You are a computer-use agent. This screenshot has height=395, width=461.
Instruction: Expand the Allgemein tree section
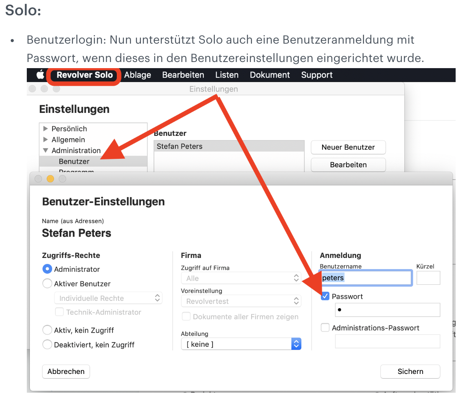pos(46,140)
